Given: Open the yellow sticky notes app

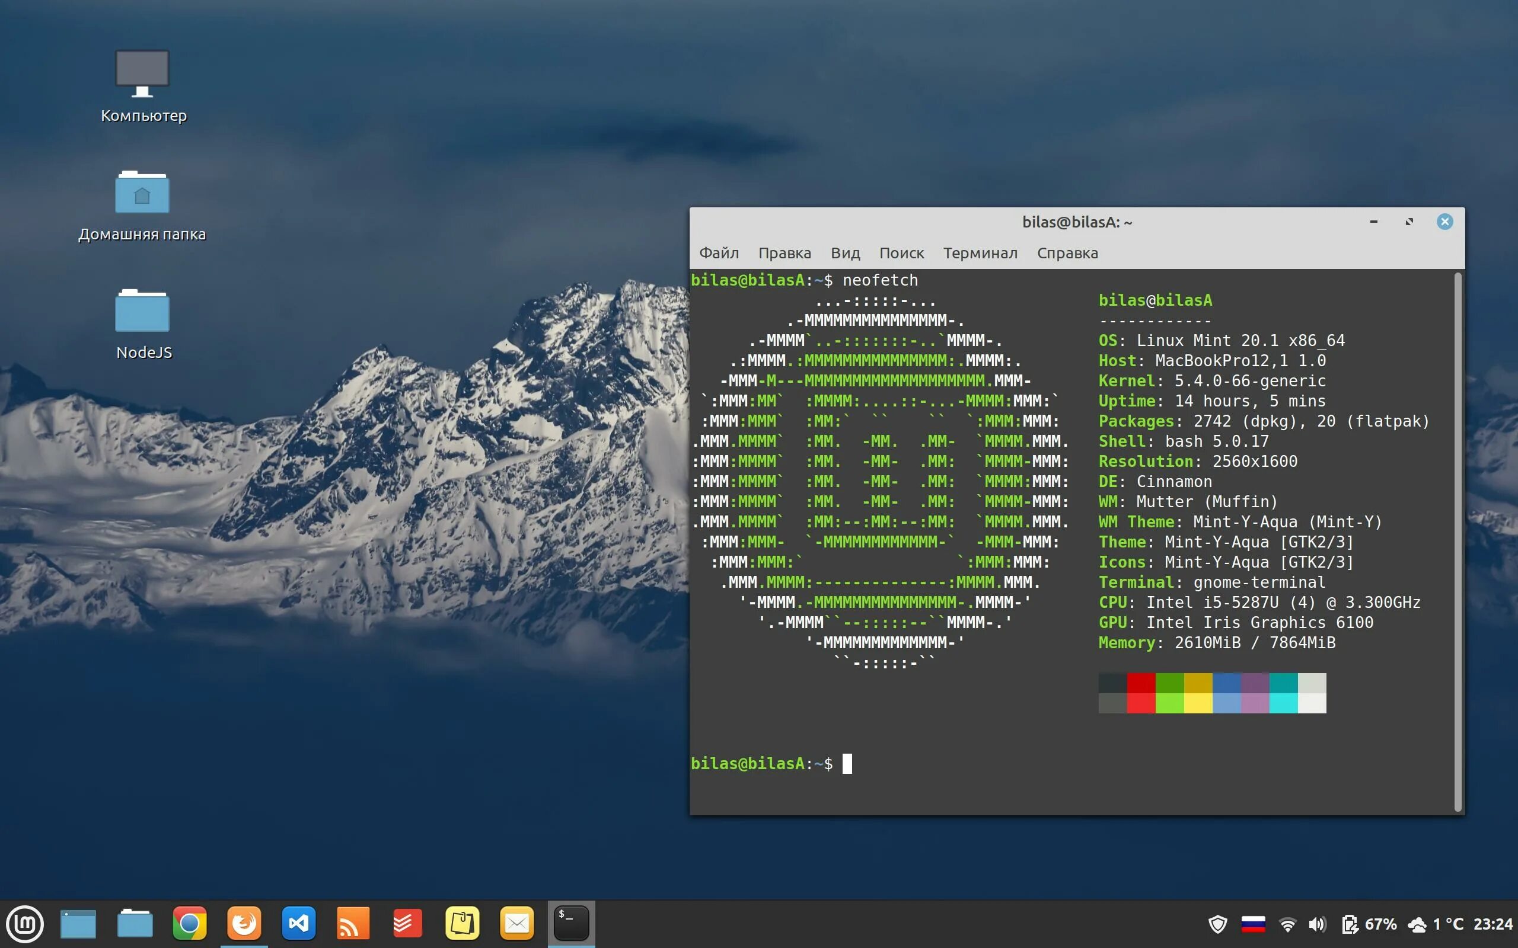Looking at the screenshot, I should [463, 924].
